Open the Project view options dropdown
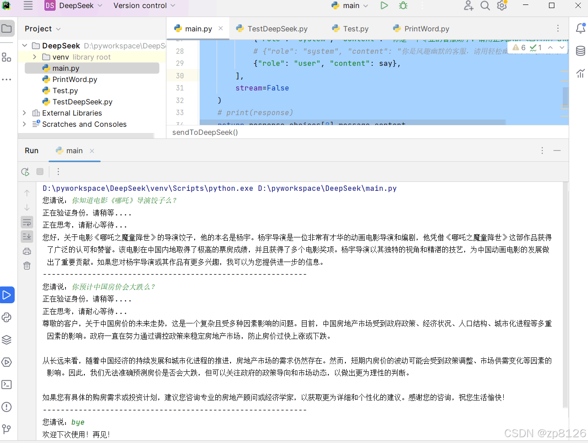Viewport: 588px width, 443px height. coord(43,29)
